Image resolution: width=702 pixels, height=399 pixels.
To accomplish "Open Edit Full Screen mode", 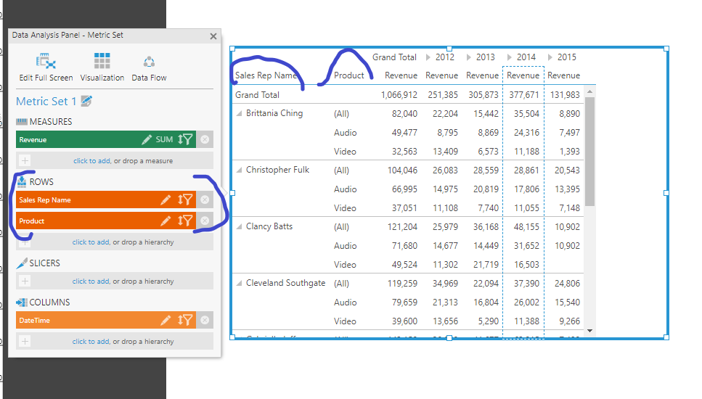I will click(46, 66).
